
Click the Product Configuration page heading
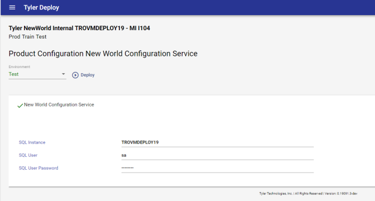point(103,54)
